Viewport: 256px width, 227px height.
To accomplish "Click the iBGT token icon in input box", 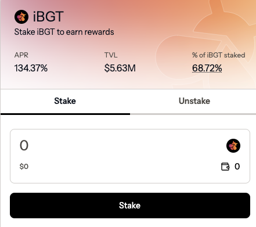I will pos(233,146).
